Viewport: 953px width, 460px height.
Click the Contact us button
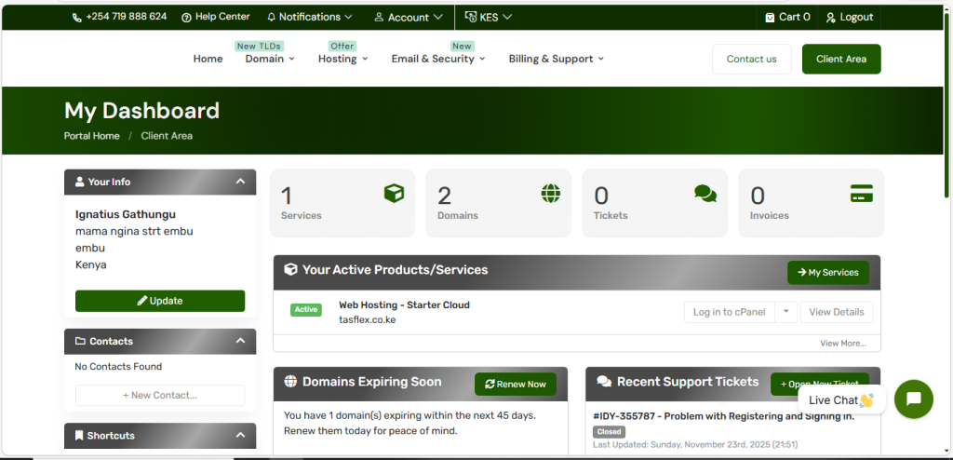click(752, 59)
